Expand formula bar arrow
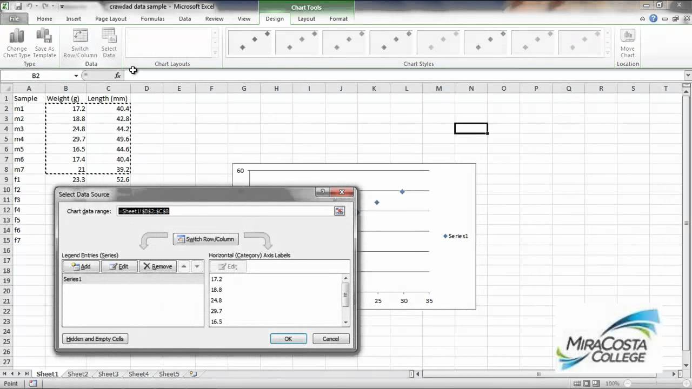 click(x=688, y=76)
